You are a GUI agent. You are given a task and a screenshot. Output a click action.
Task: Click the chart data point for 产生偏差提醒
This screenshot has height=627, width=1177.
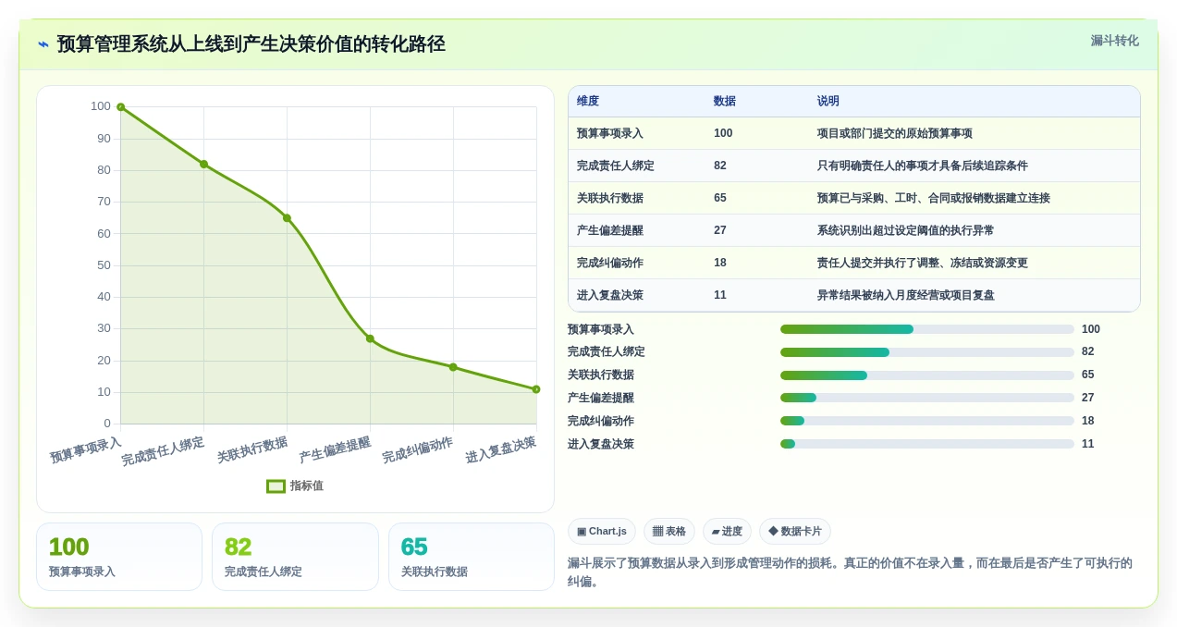tap(370, 338)
